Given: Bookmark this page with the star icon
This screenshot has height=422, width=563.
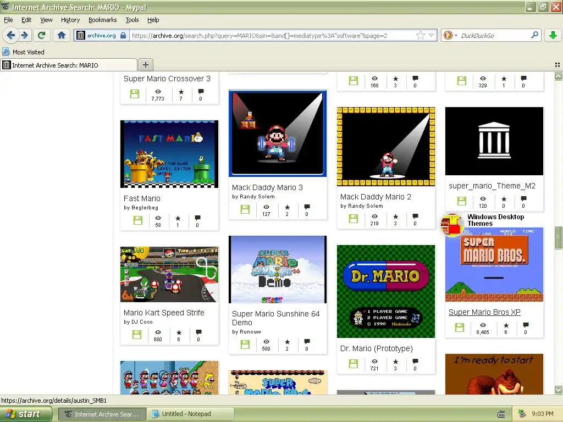Looking at the screenshot, I should [420, 35].
